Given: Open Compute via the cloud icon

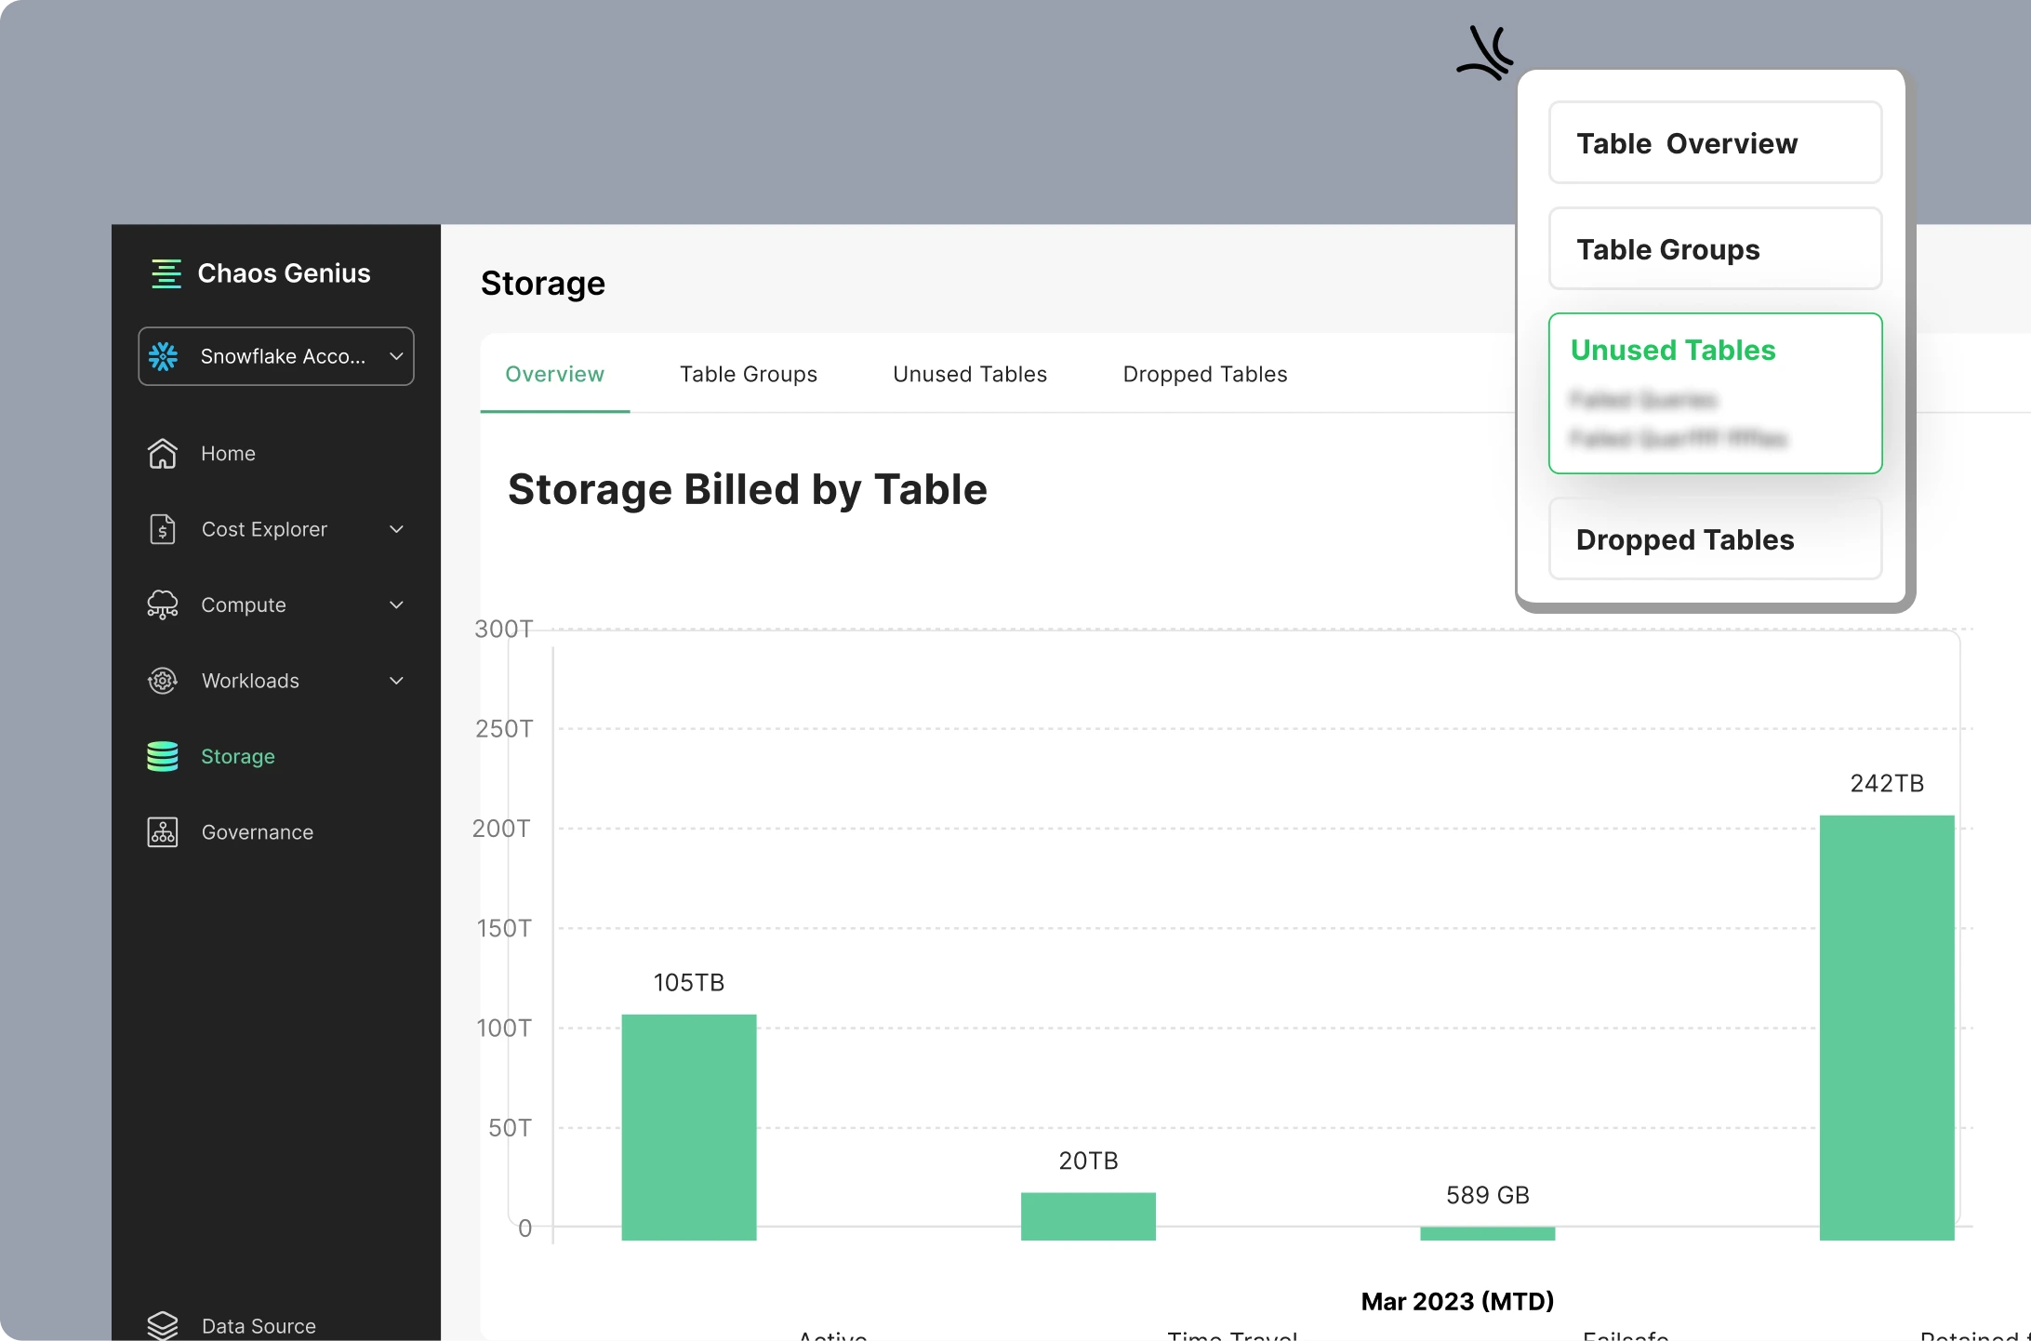Looking at the screenshot, I should coord(162,604).
